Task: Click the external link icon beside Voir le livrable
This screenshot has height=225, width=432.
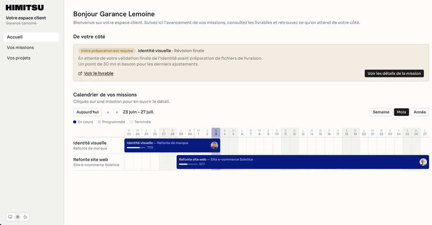Action: click(x=80, y=73)
